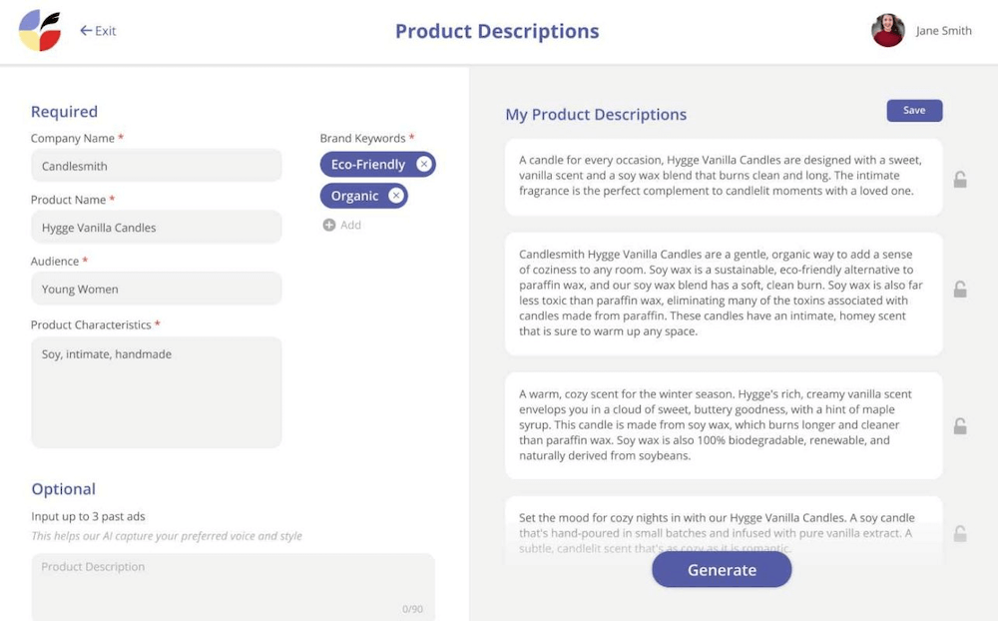Click the Jane Smith username label
Viewport: 998px width, 621px height.
coord(943,31)
